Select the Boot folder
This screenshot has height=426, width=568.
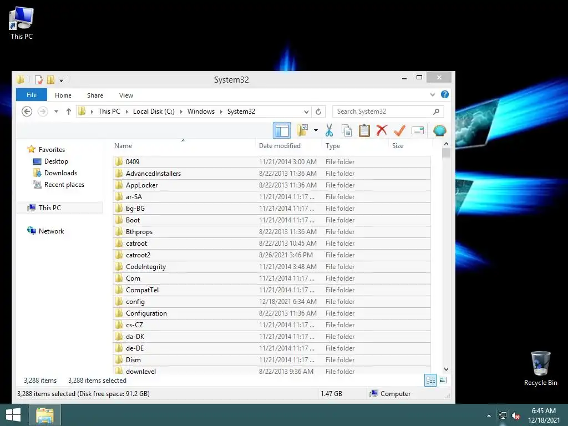(x=272, y=220)
